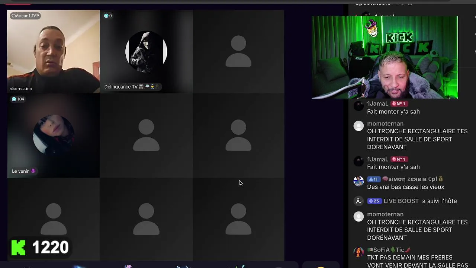Click the résurrection name label
This screenshot has width=476, height=268.
[21, 89]
